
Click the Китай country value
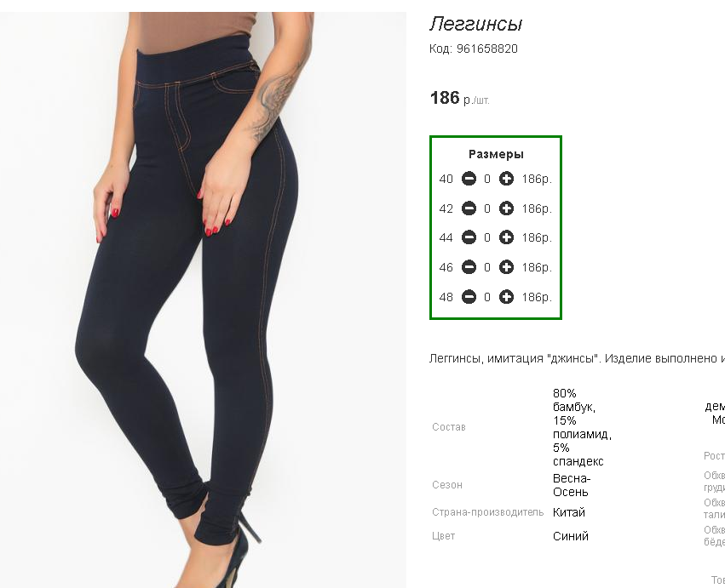click(x=569, y=513)
